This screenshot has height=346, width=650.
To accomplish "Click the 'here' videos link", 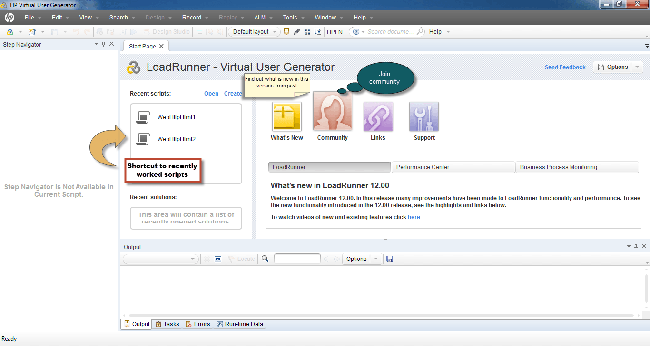I will click(414, 217).
